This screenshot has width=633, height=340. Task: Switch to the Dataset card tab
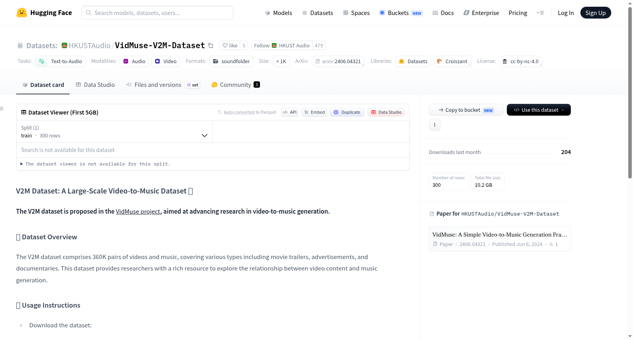coord(43,85)
